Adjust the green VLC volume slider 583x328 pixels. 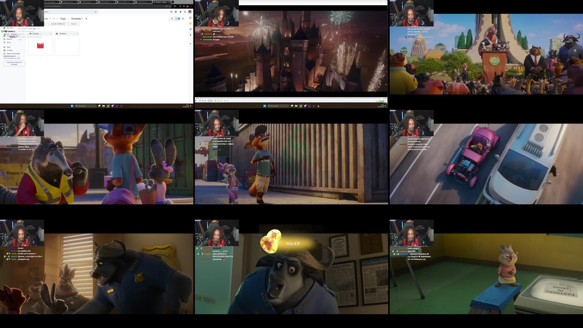coord(381,101)
